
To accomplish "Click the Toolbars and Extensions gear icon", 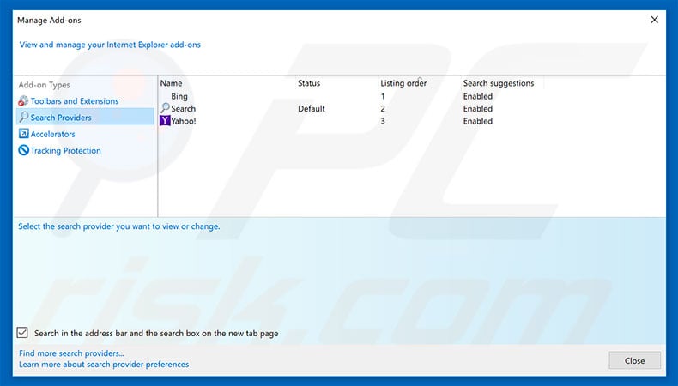I will click(23, 100).
